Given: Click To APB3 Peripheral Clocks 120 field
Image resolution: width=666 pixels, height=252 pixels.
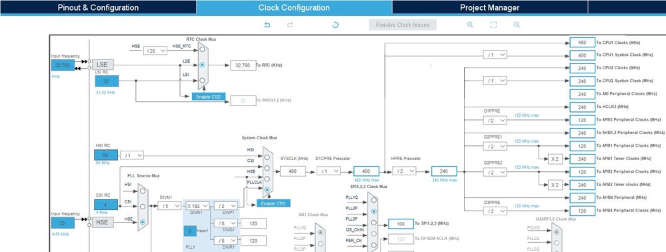Looking at the screenshot, I should point(582,120).
